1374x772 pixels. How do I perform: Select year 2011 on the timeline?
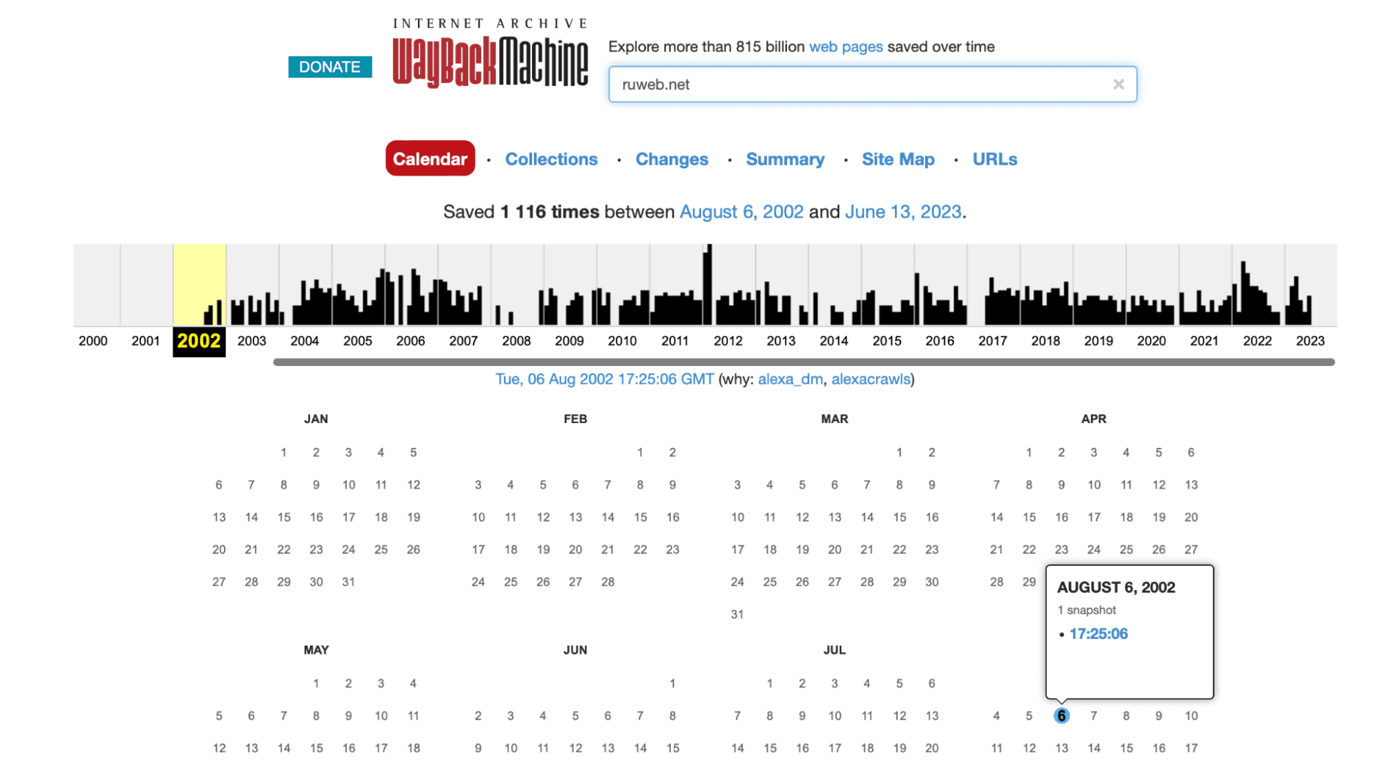click(675, 341)
